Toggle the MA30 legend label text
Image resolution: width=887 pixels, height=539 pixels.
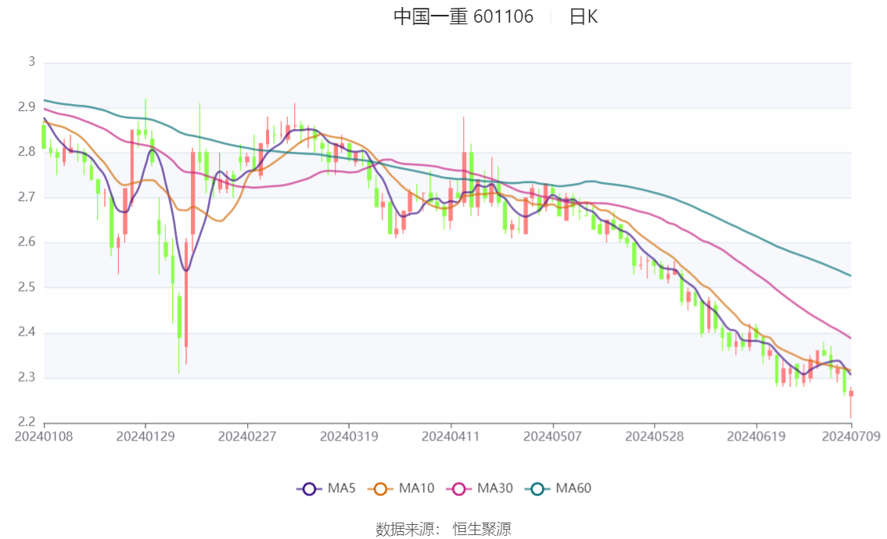[x=495, y=489]
